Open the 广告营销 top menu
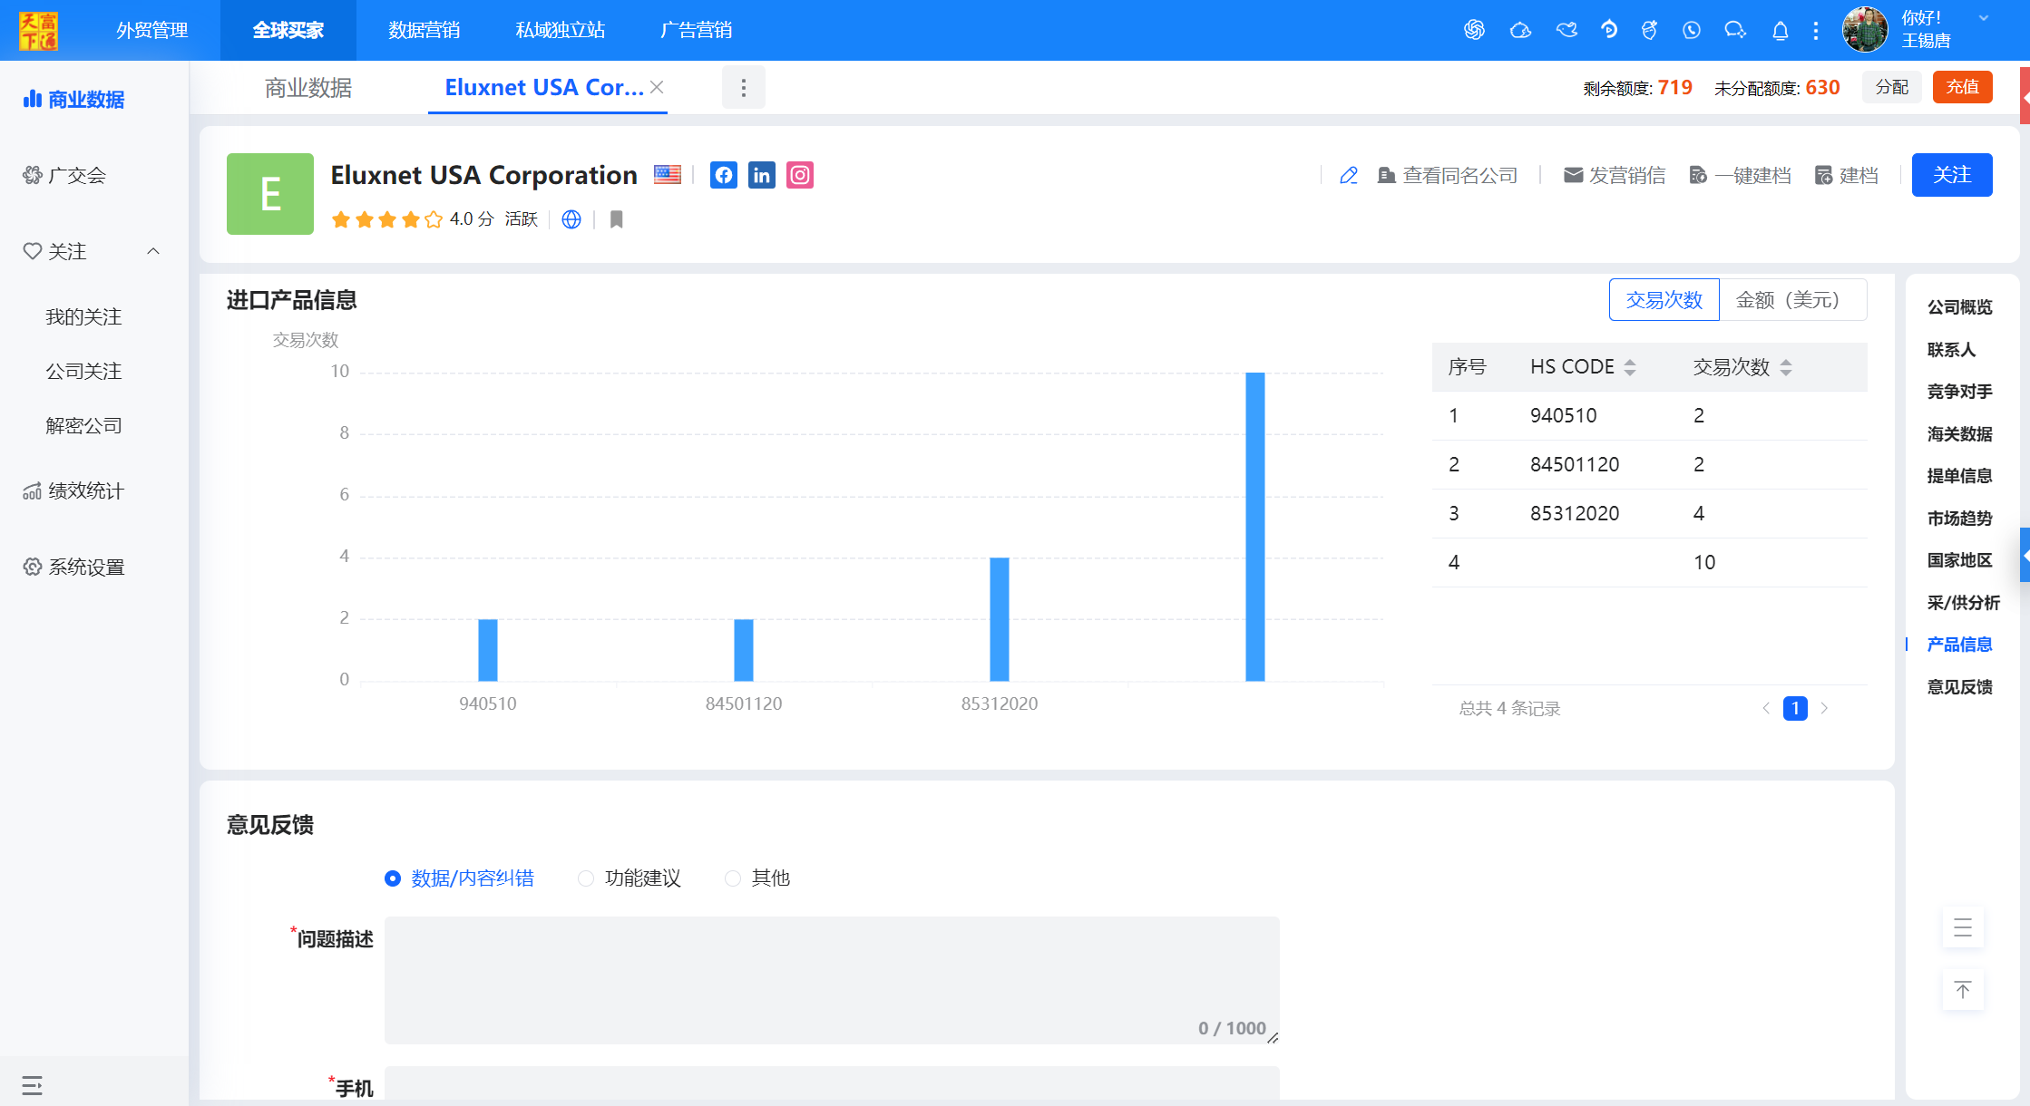 tap(697, 30)
